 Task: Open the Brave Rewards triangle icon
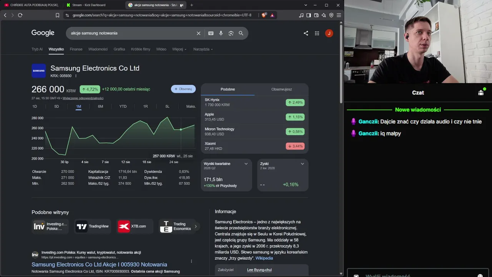(x=272, y=15)
